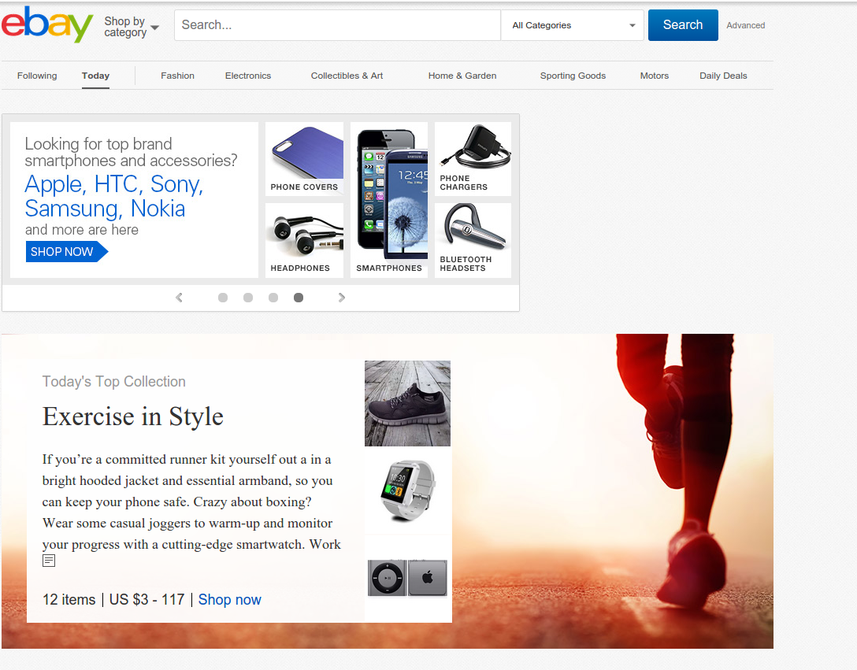
Task: Open the Smartphones tile
Action: pos(389,200)
